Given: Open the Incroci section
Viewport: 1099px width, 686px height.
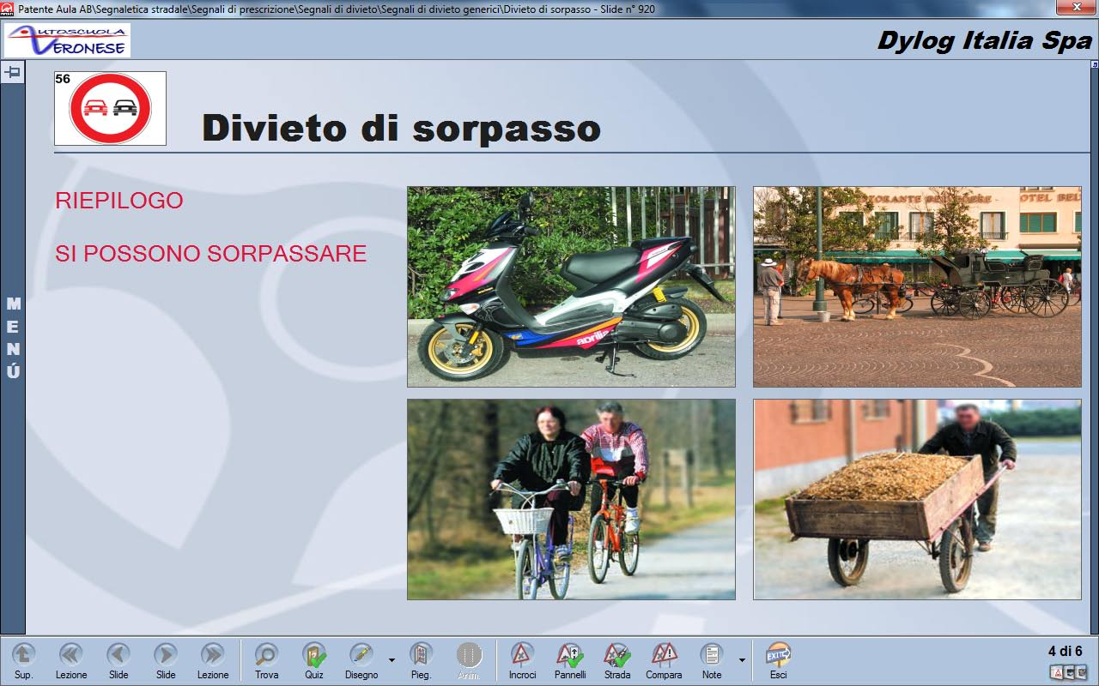Looking at the screenshot, I should (x=522, y=660).
